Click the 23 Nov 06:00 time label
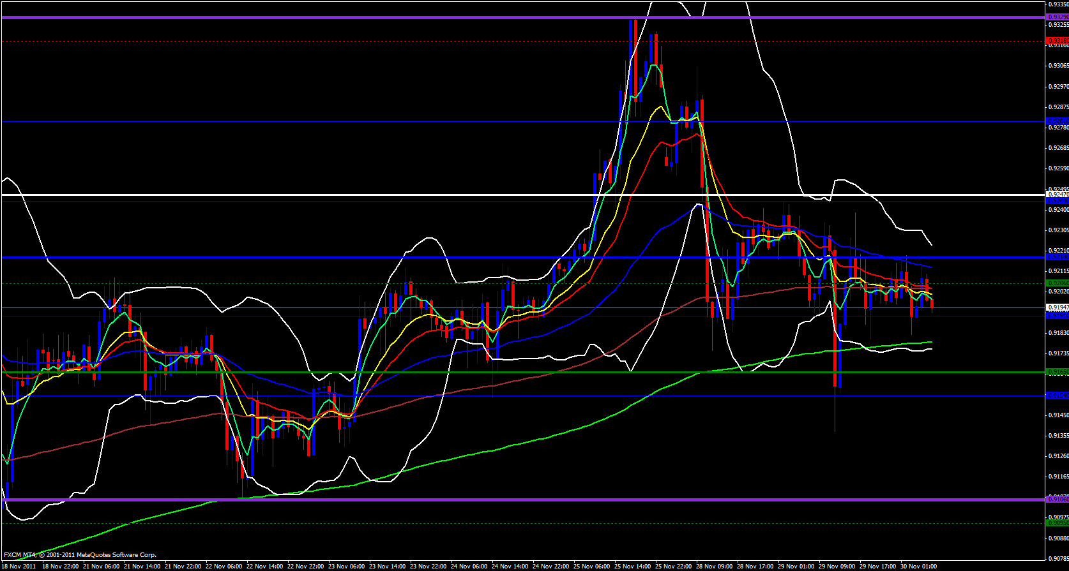Viewport: 1069px width, 571px height. point(347,566)
